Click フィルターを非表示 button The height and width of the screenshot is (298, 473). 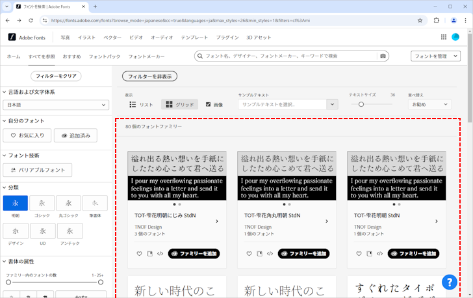[x=149, y=76]
